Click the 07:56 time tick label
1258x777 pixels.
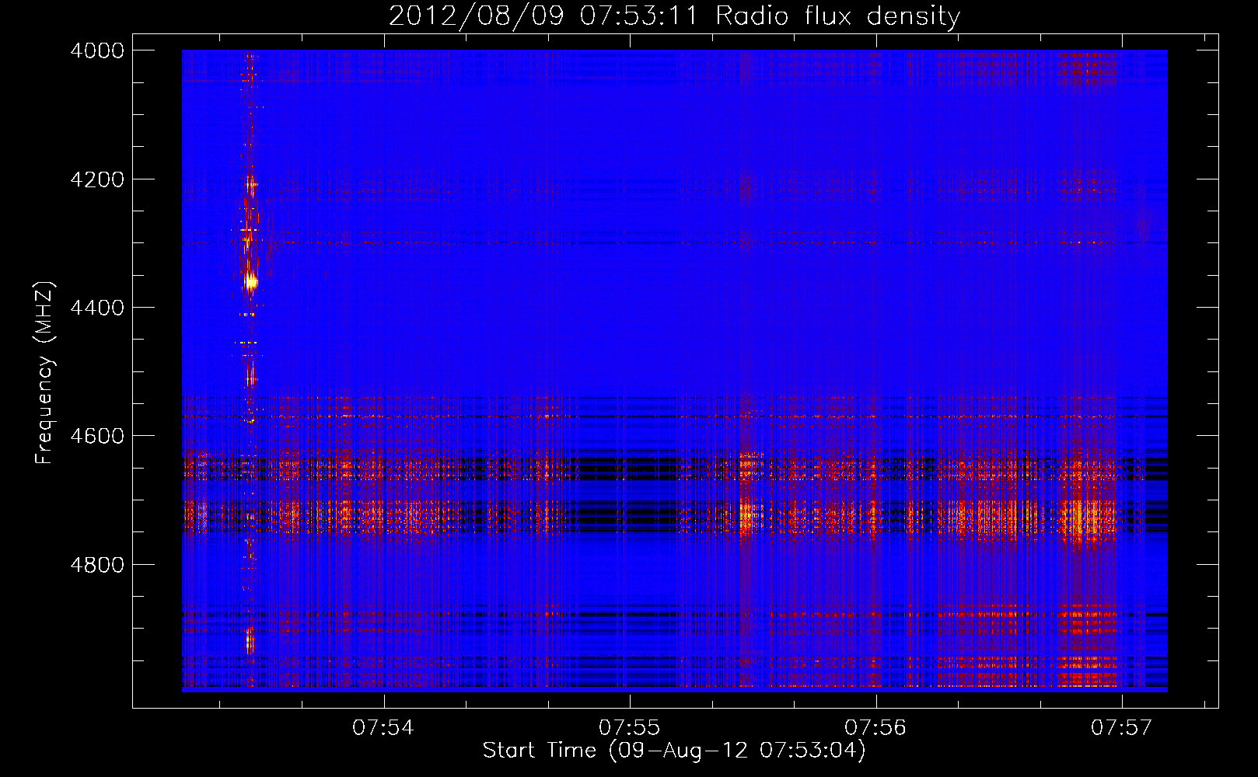pyautogui.click(x=875, y=727)
